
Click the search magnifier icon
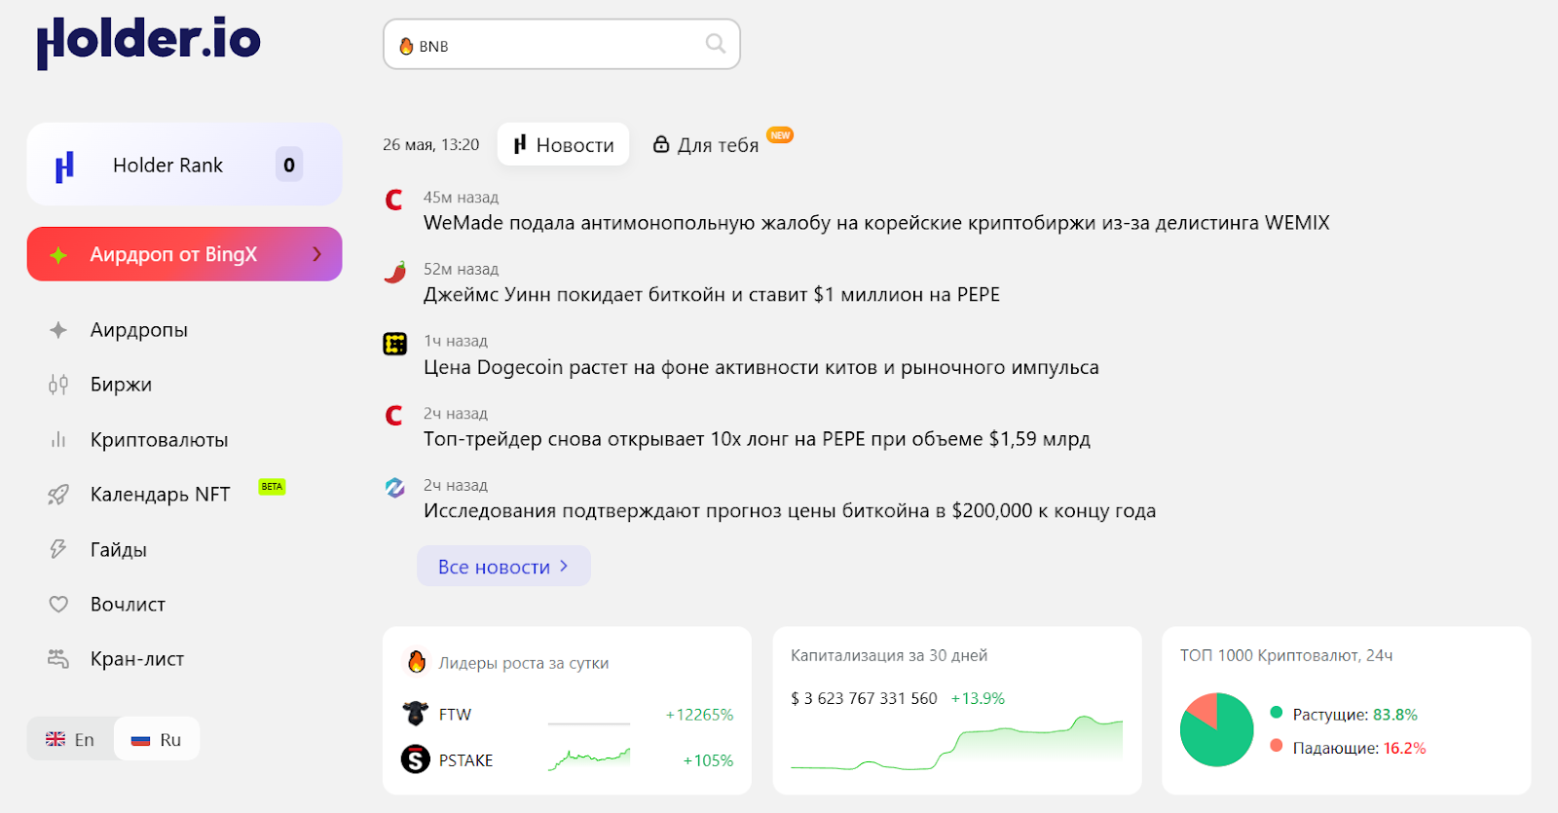pyautogui.click(x=716, y=44)
